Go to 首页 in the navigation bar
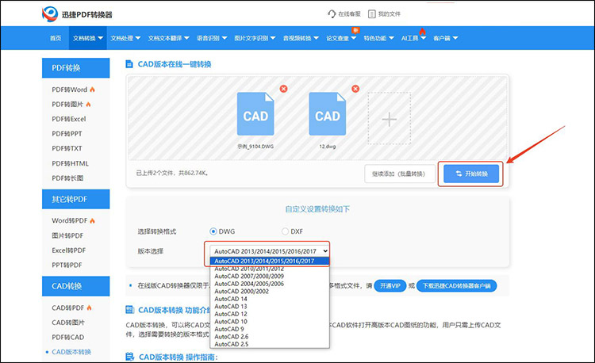Viewport: 595px width, 363px height. [x=56, y=38]
